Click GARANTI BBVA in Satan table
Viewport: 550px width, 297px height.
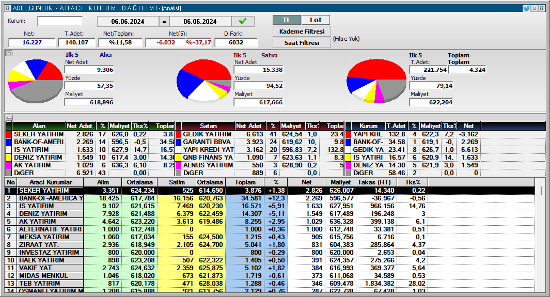[x=207, y=142]
